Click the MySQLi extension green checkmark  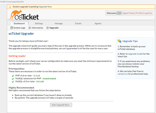(13, 78)
